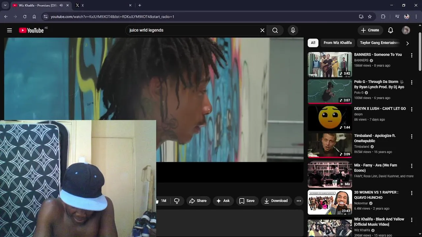Focus the youtube.com address bar URL

[x=112, y=16]
